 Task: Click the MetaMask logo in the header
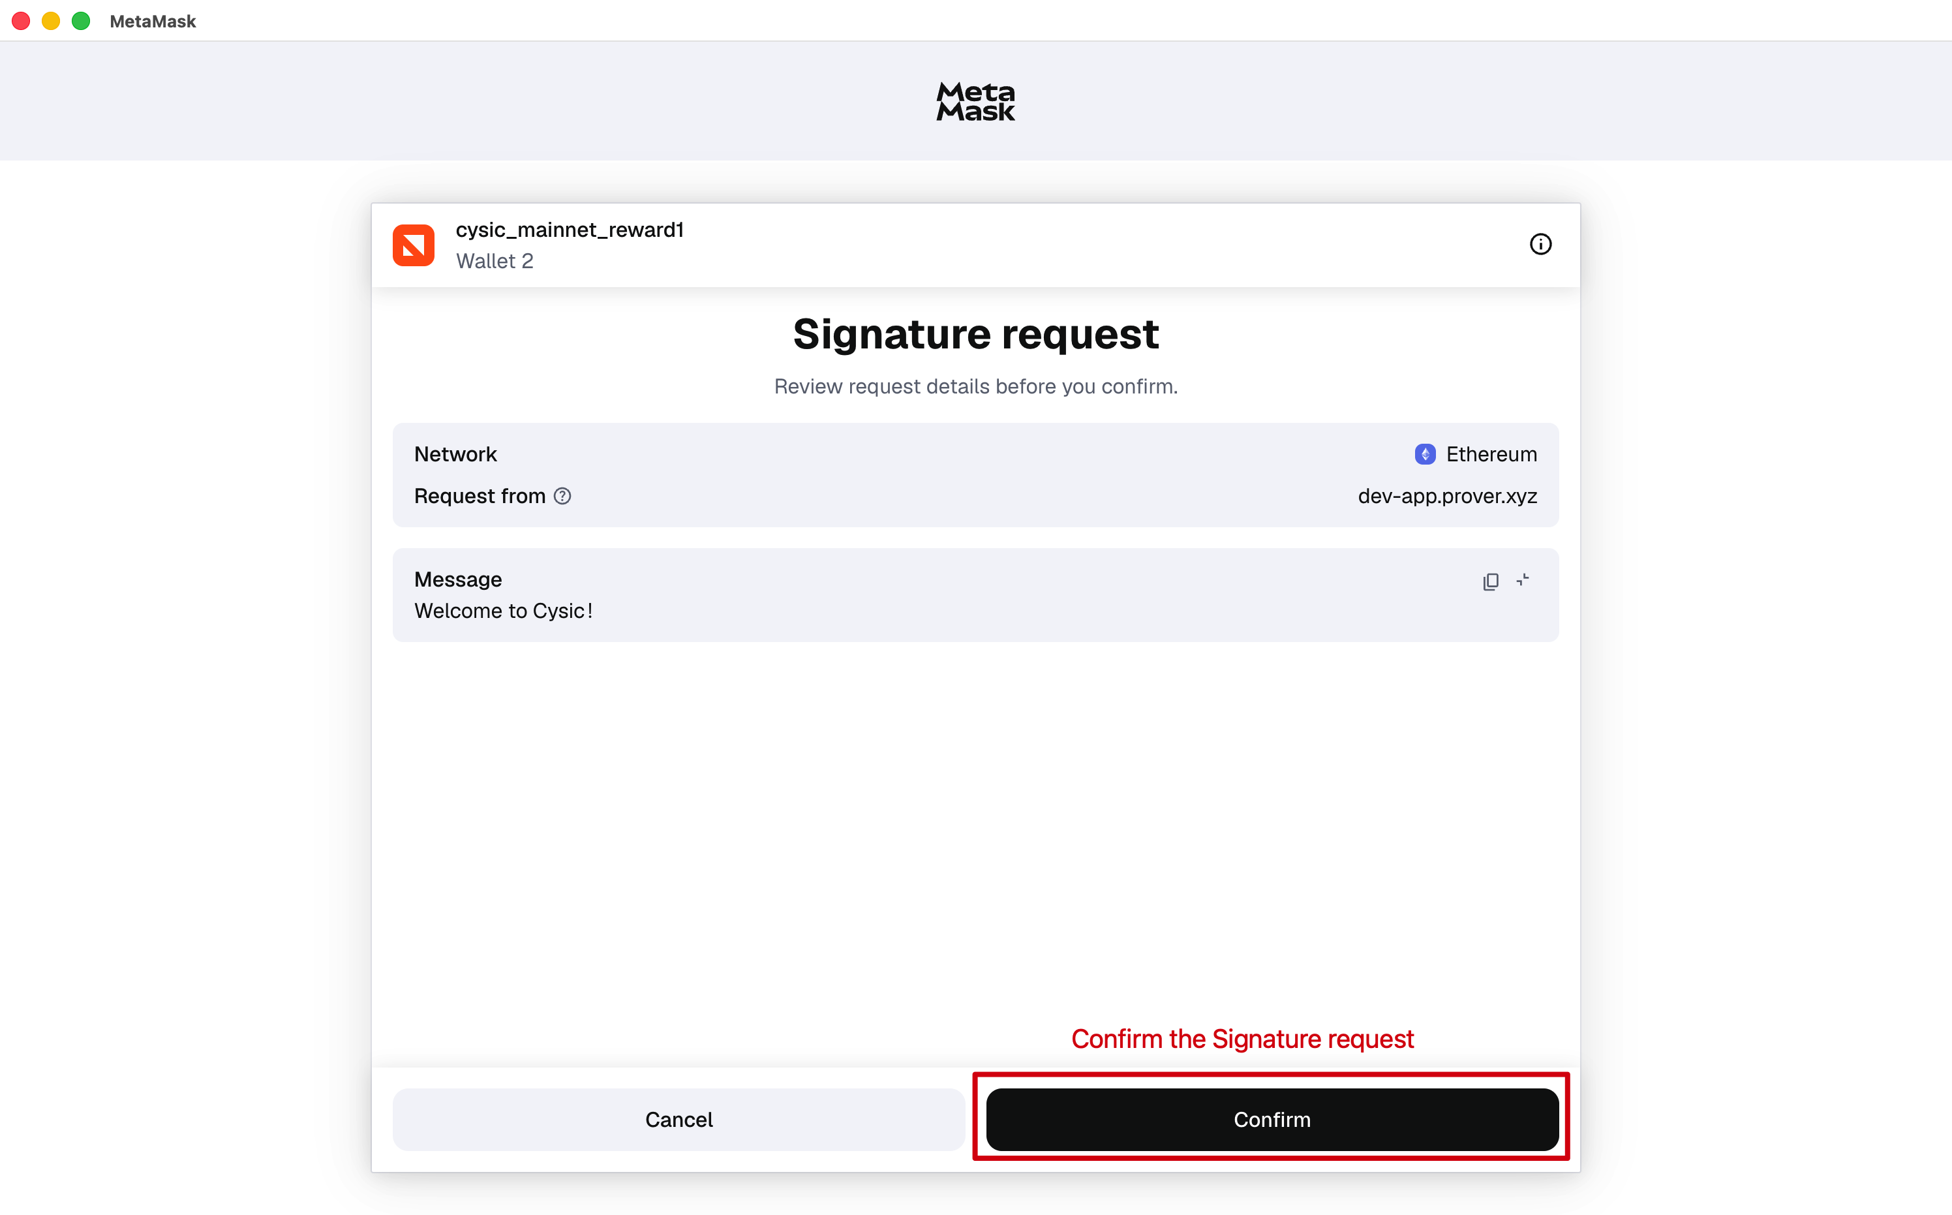[x=975, y=102]
